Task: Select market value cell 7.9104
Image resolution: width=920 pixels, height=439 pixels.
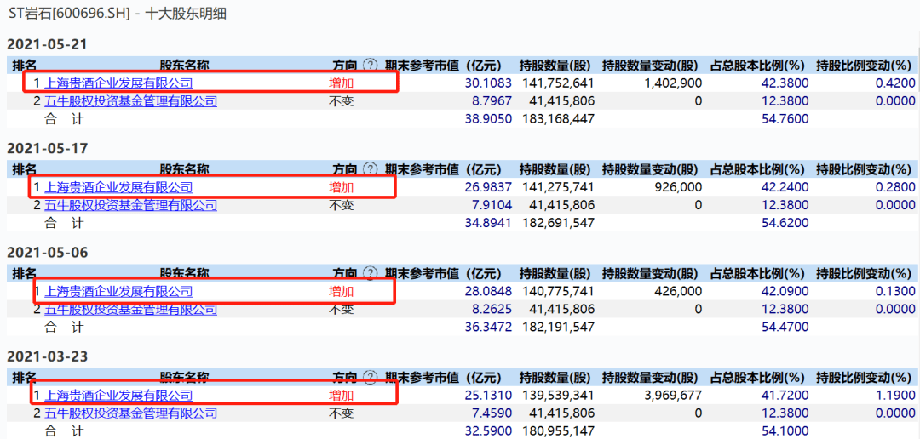Action: point(492,204)
